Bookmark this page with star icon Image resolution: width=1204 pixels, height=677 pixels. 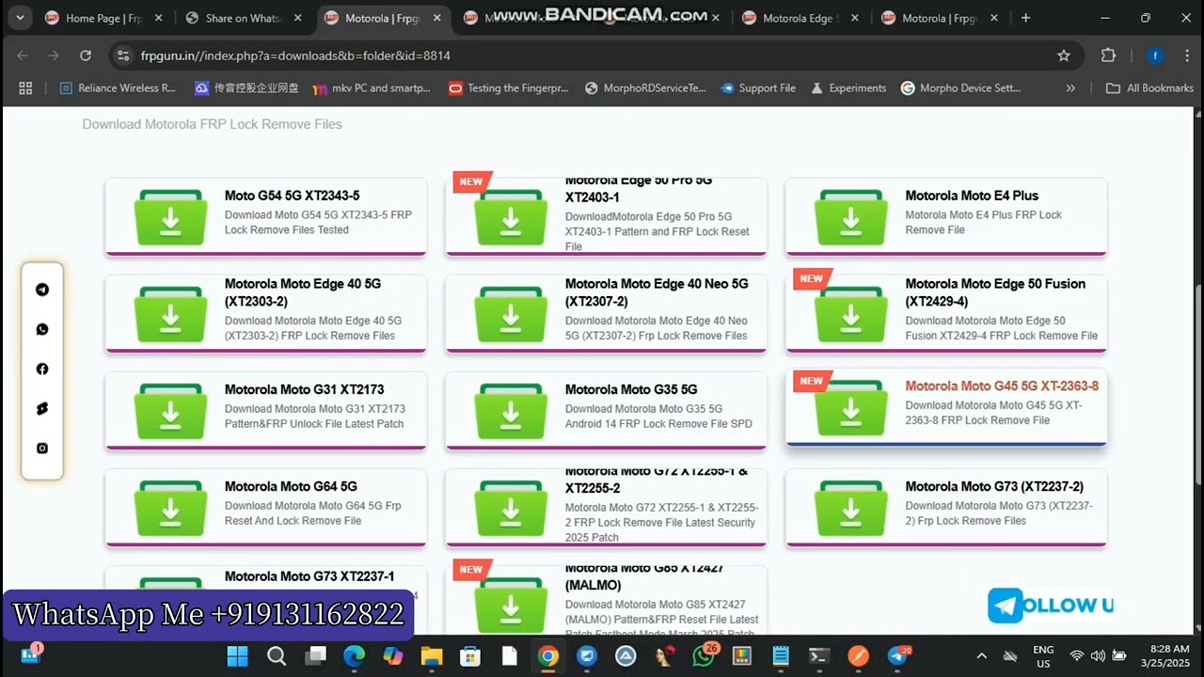click(1064, 55)
